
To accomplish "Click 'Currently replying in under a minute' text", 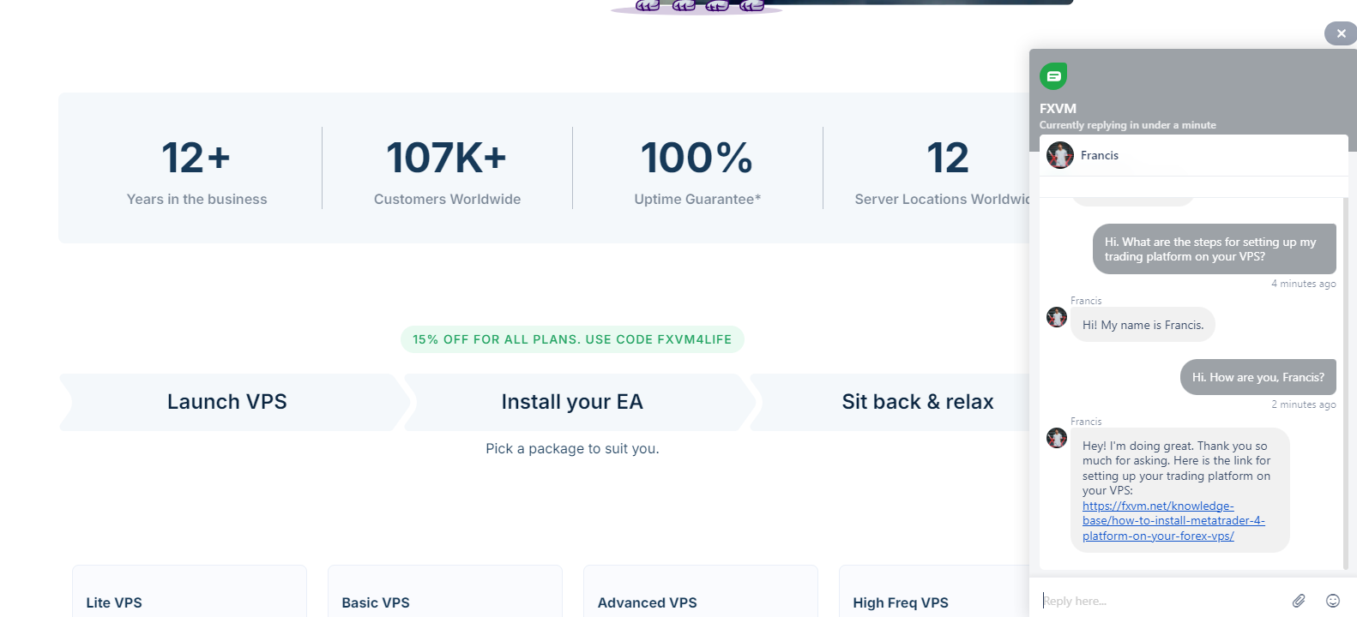I will [x=1128, y=125].
